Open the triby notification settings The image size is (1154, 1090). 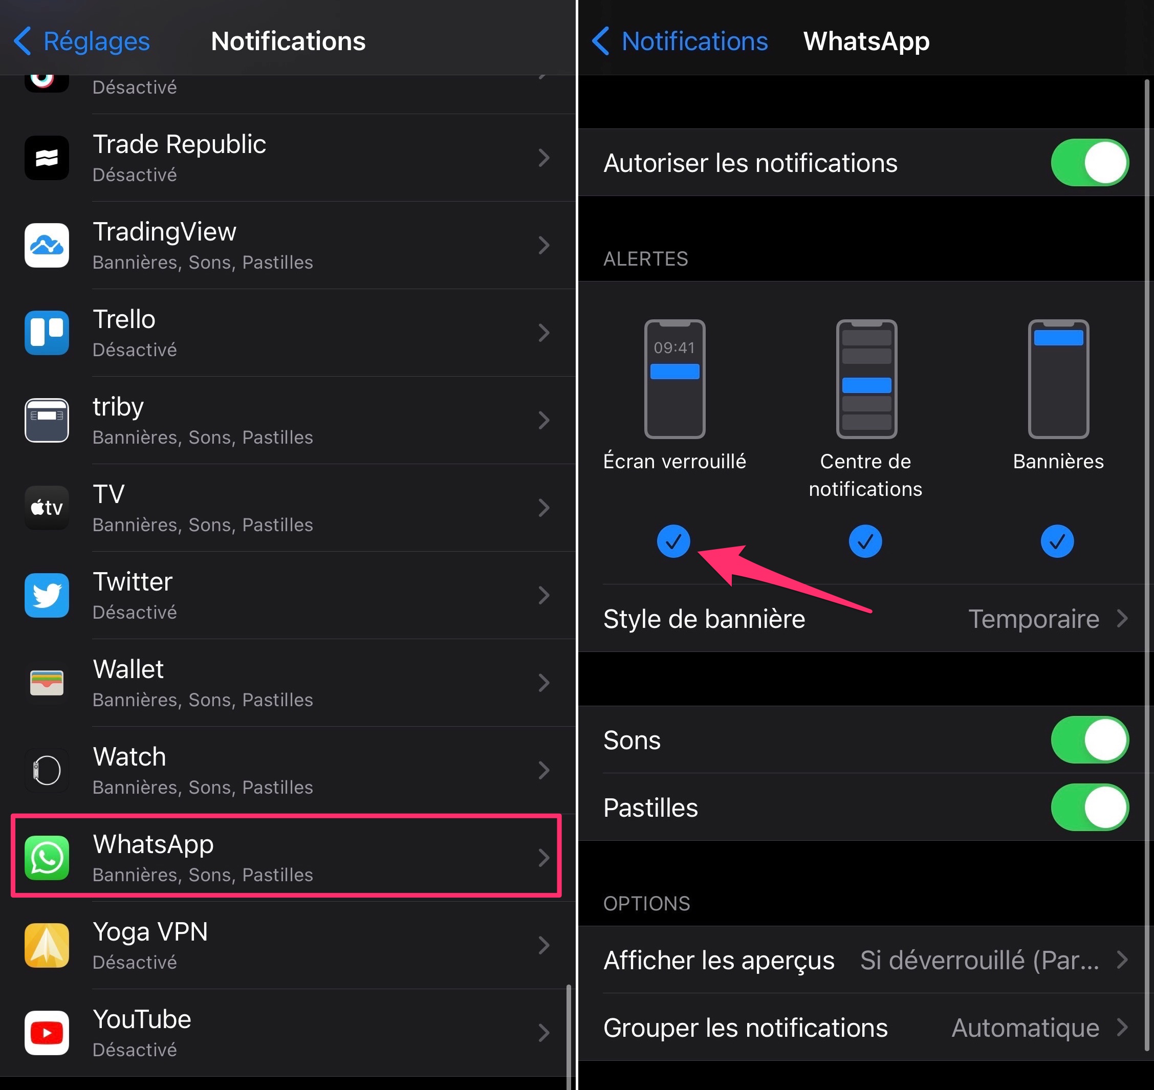tap(288, 420)
